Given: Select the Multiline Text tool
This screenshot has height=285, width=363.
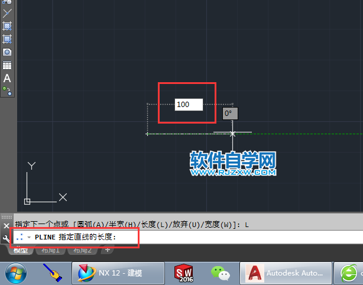Looking at the screenshot, I should pyautogui.click(x=7, y=78).
